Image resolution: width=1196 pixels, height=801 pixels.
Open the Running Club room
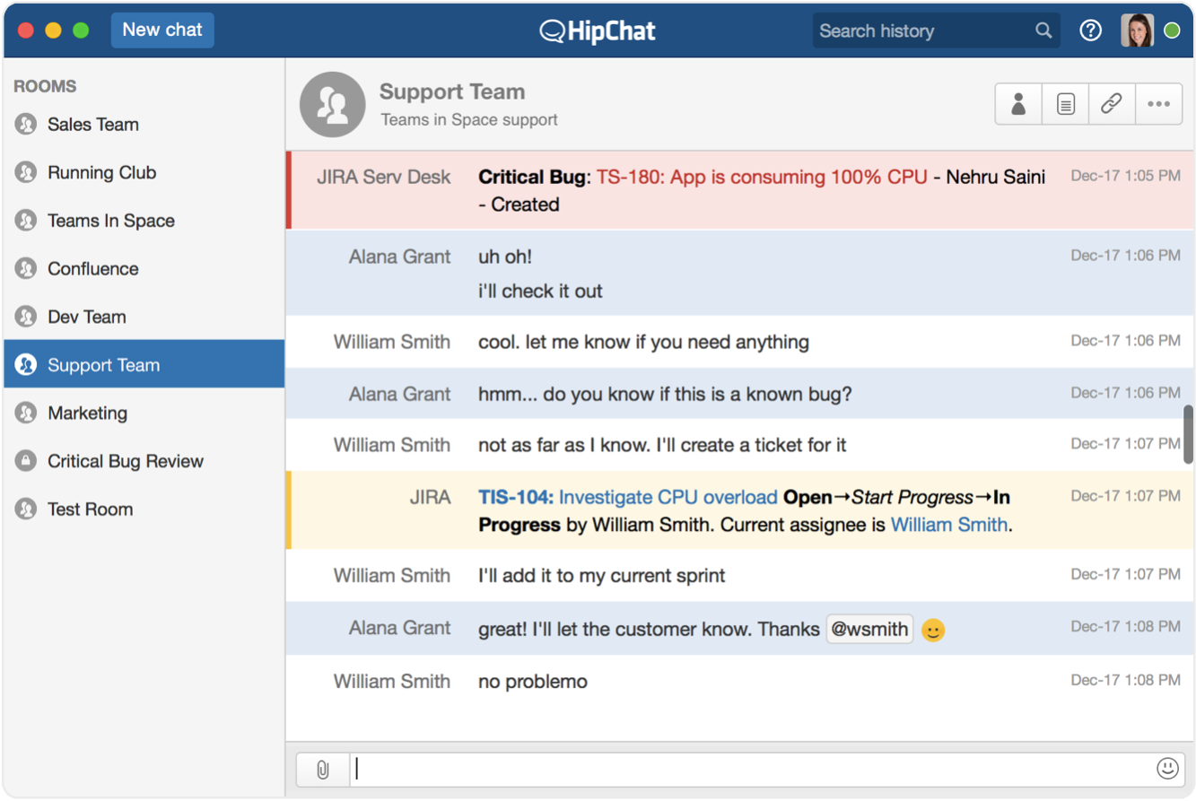click(144, 173)
